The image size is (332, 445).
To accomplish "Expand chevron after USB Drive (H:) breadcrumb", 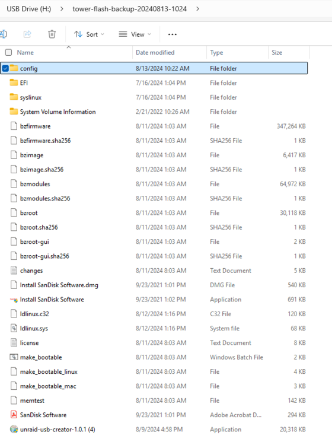I will (x=62, y=9).
